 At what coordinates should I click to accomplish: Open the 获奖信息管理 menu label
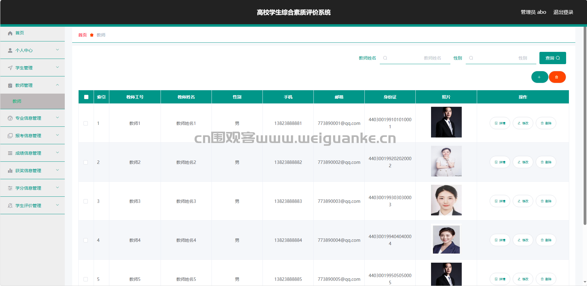pos(28,171)
